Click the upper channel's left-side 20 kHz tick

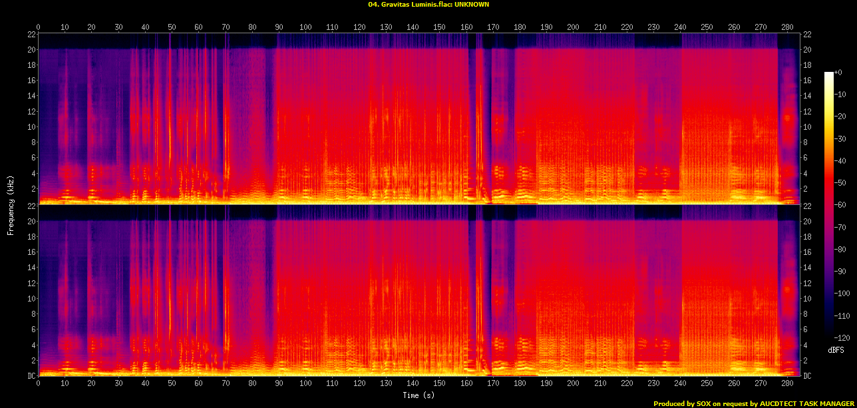click(31, 49)
